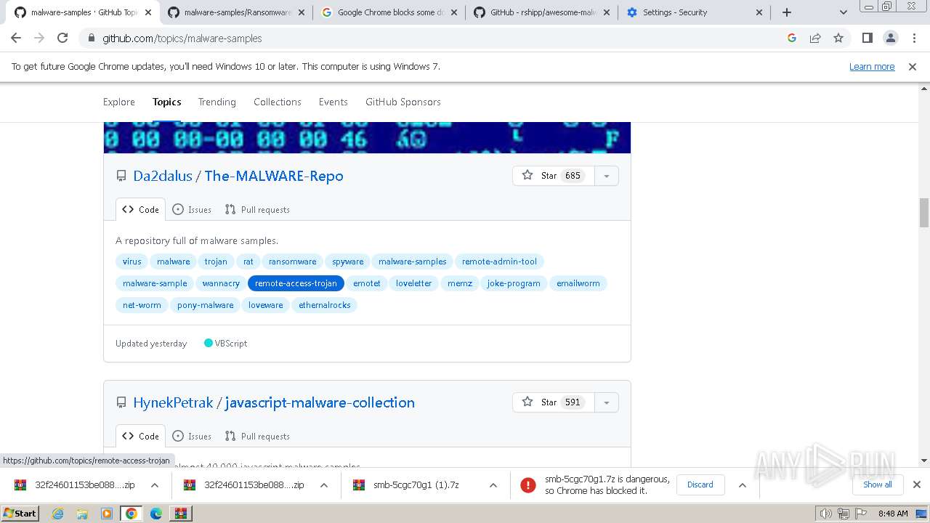
Task: Open the Explore navigation item
Action: [x=119, y=102]
